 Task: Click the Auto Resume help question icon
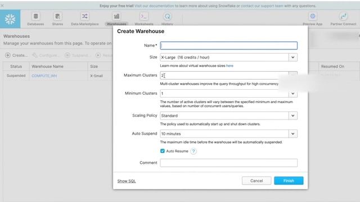tap(193, 151)
